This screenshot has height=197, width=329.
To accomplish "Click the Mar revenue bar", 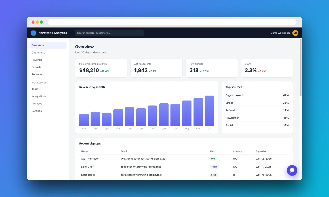I will tap(130, 117).
